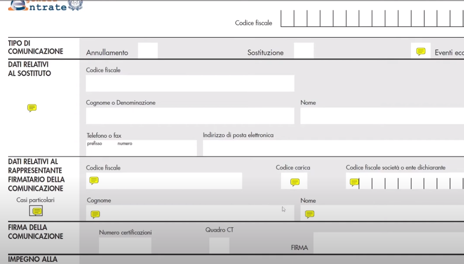Open note in representative's Codice fiscale field
Screen dimensions: 464x264
[94, 181]
